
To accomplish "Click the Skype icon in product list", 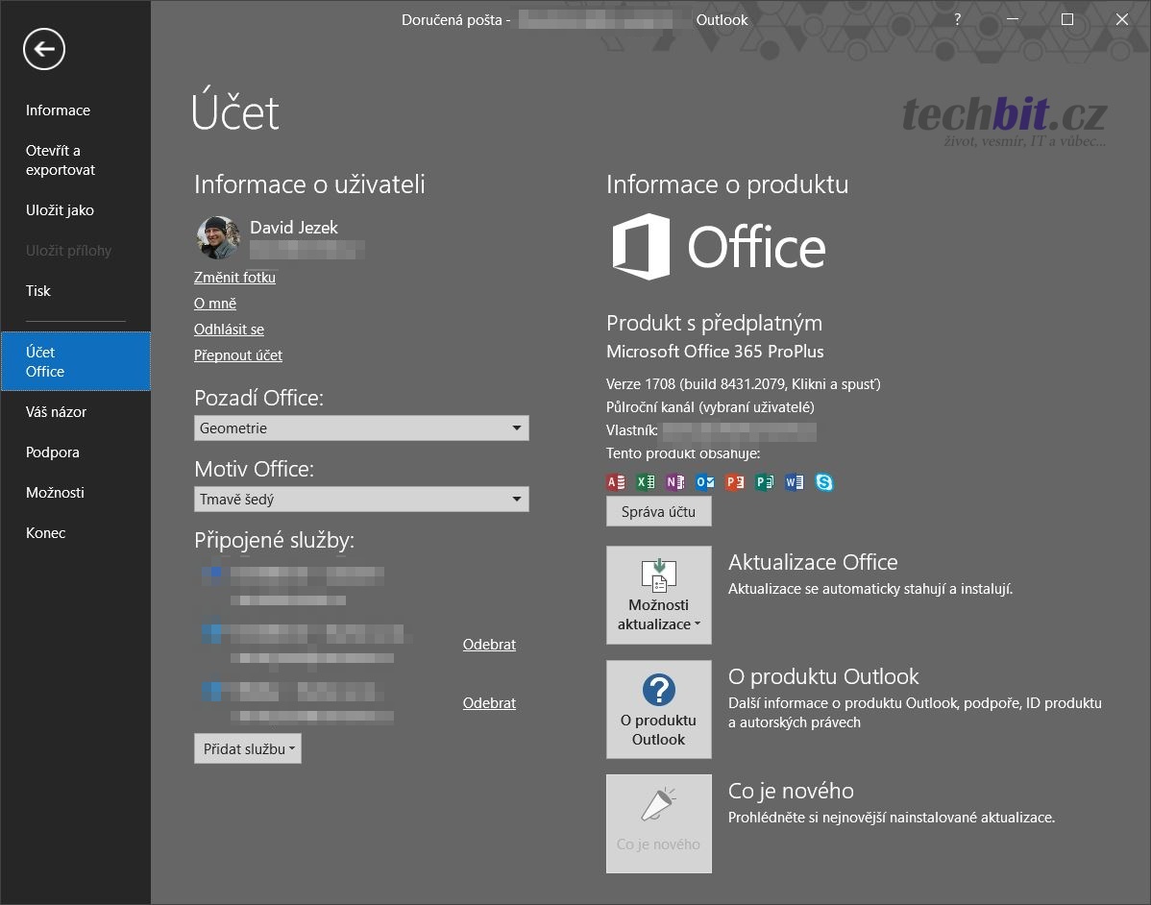I will tap(824, 482).
